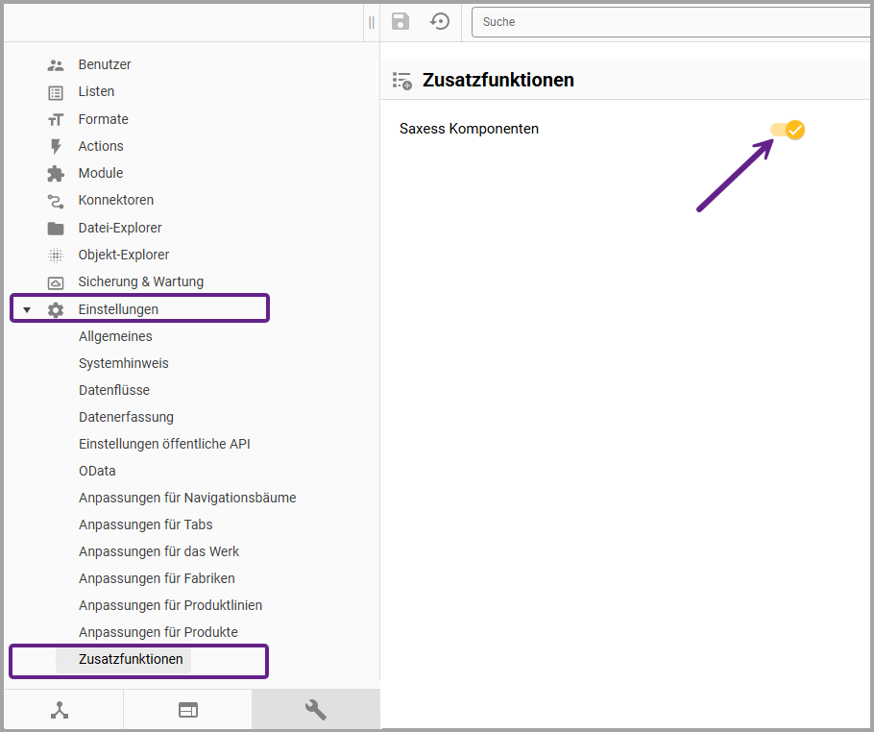
Task: Select Systemhinweis under Einstellungen
Action: point(124,363)
